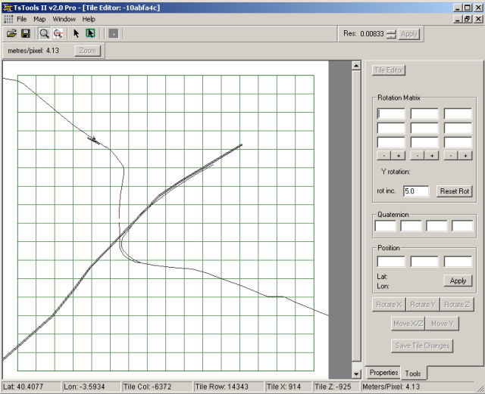Switch to the Properties tab
The width and height of the screenshot is (485, 394).
[383, 373]
